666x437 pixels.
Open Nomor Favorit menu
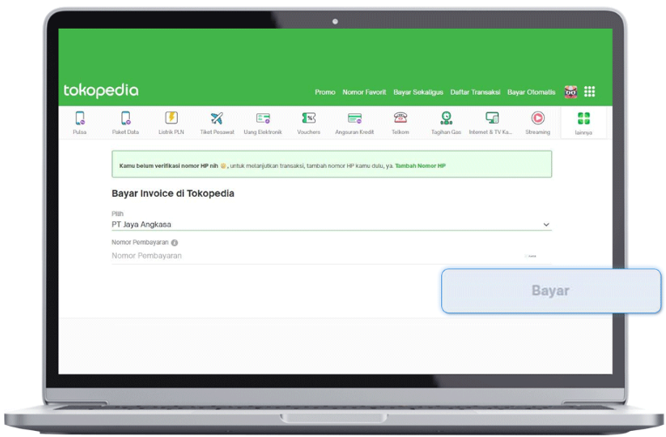tap(364, 92)
